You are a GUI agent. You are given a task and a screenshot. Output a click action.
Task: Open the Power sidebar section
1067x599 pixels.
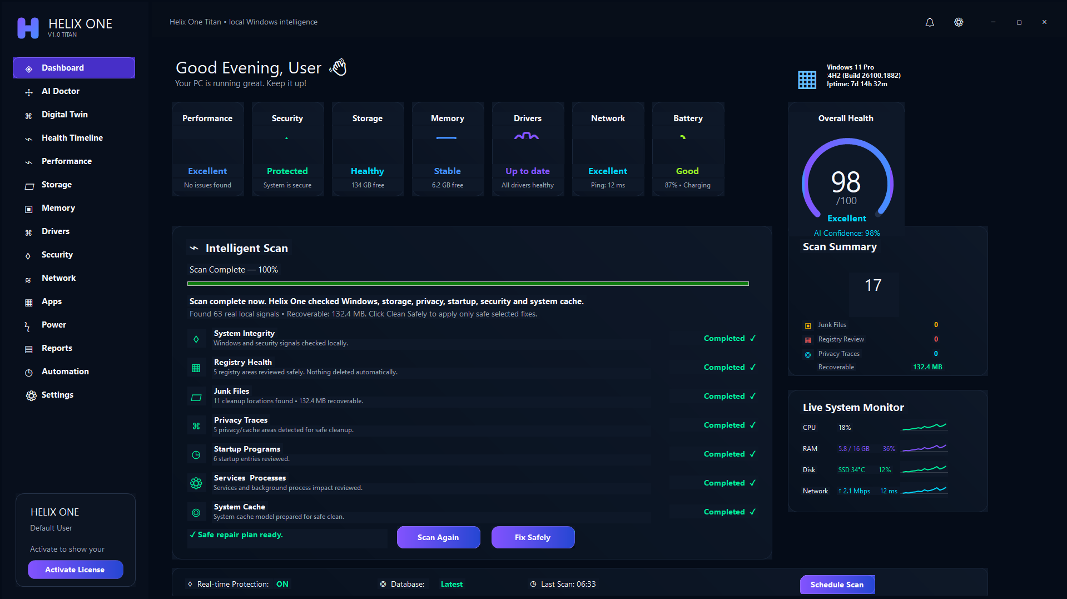[74, 325]
